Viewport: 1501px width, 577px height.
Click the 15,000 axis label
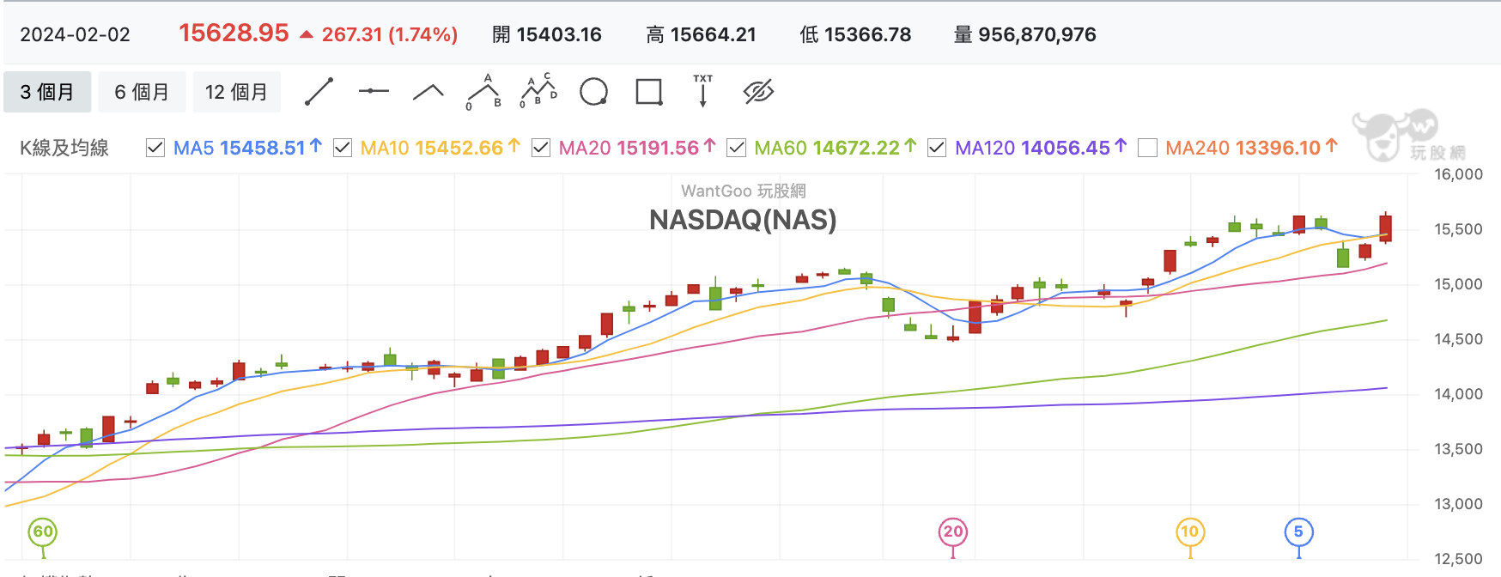click(1458, 284)
